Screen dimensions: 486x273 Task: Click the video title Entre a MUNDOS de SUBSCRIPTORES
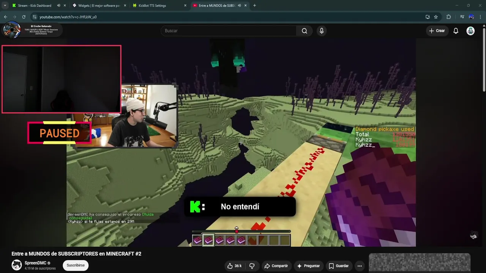(x=76, y=254)
